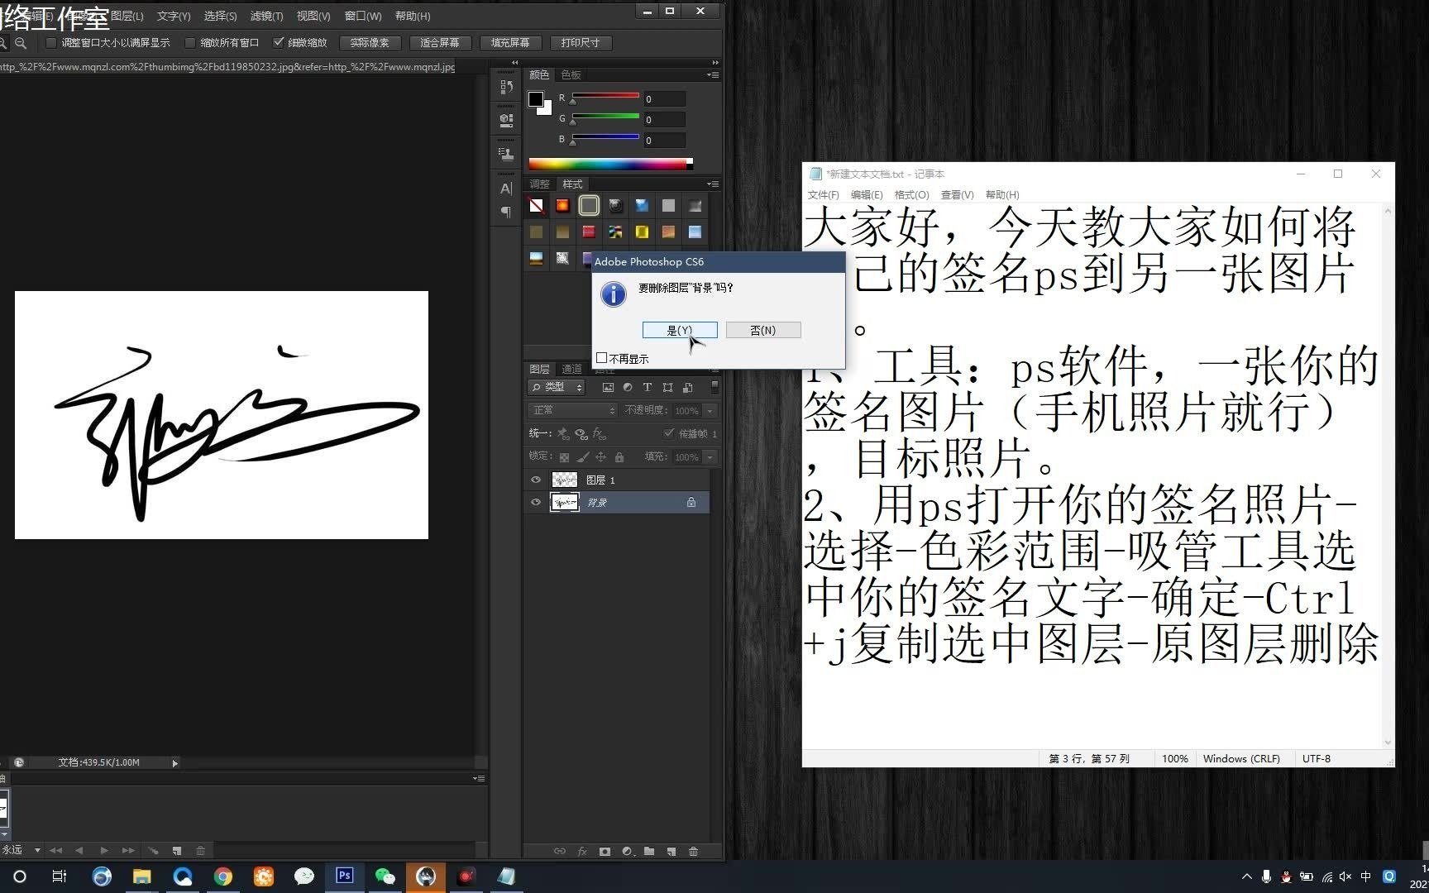
Task: Open 填充 fill dropdown arrow
Action: point(710,456)
